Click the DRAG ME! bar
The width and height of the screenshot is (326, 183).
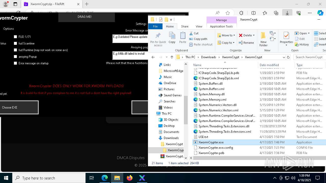(x=87, y=17)
